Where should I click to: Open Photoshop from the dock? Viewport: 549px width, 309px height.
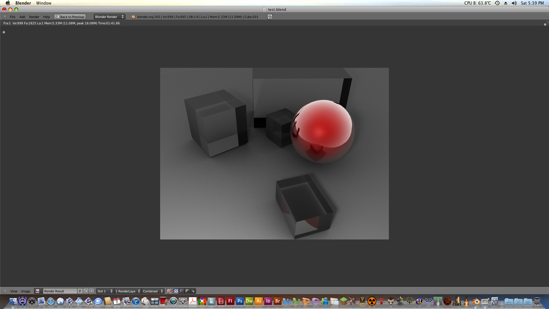pyautogui.click(x=240, y=301)
